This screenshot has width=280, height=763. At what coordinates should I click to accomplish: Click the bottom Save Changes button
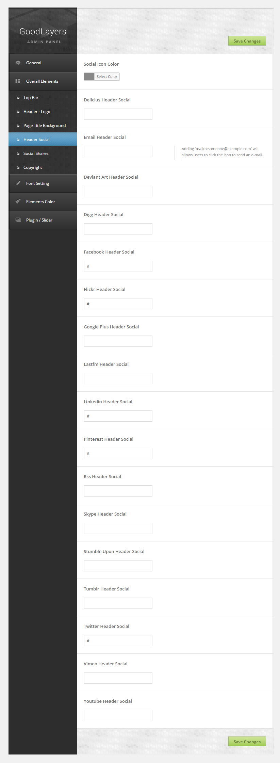247,742
